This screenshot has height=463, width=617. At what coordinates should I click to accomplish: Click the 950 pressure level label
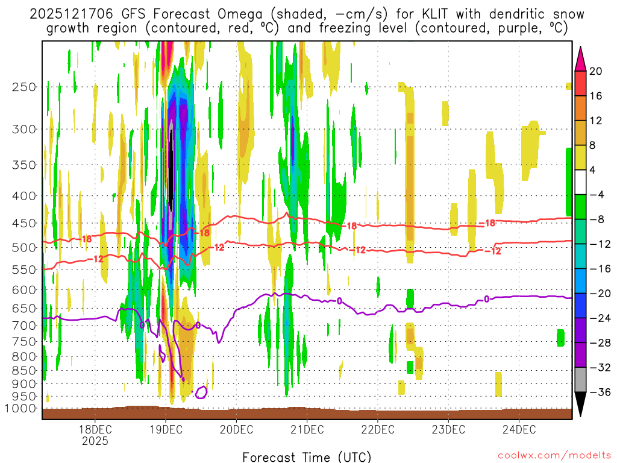pyautogui.click(x=24, y=396)
